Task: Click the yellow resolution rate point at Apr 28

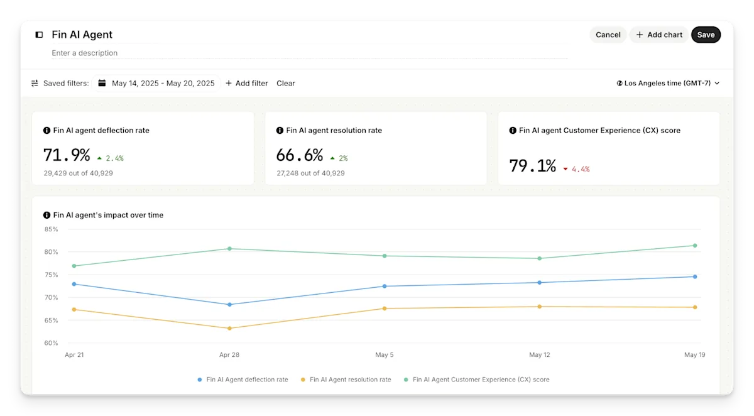Action: (x=229, y=328)
